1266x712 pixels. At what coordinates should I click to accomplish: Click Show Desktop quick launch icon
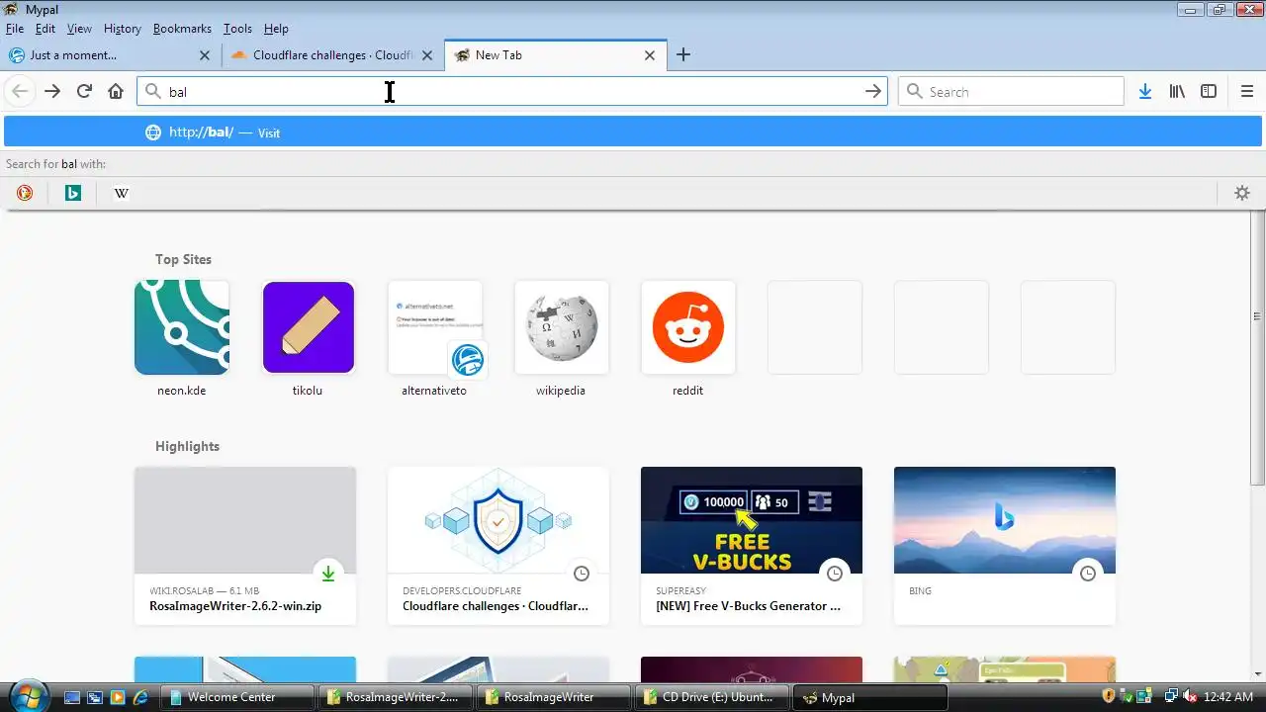tap(72, 697)
